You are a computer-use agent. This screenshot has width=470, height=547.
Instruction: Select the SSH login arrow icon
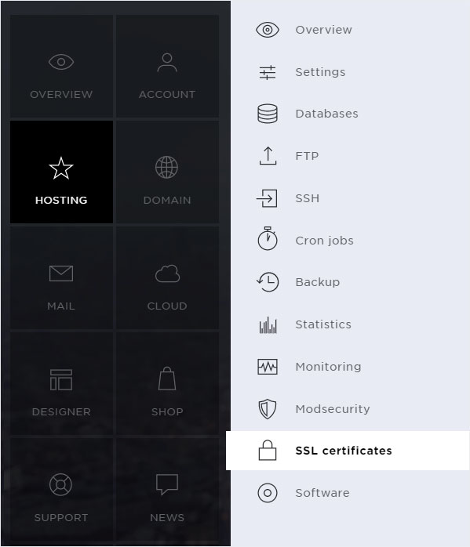pyautogui.click(x=267, y=198)
